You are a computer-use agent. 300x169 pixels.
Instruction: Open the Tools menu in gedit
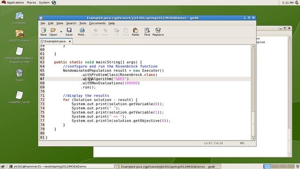(x=82, y=23)
